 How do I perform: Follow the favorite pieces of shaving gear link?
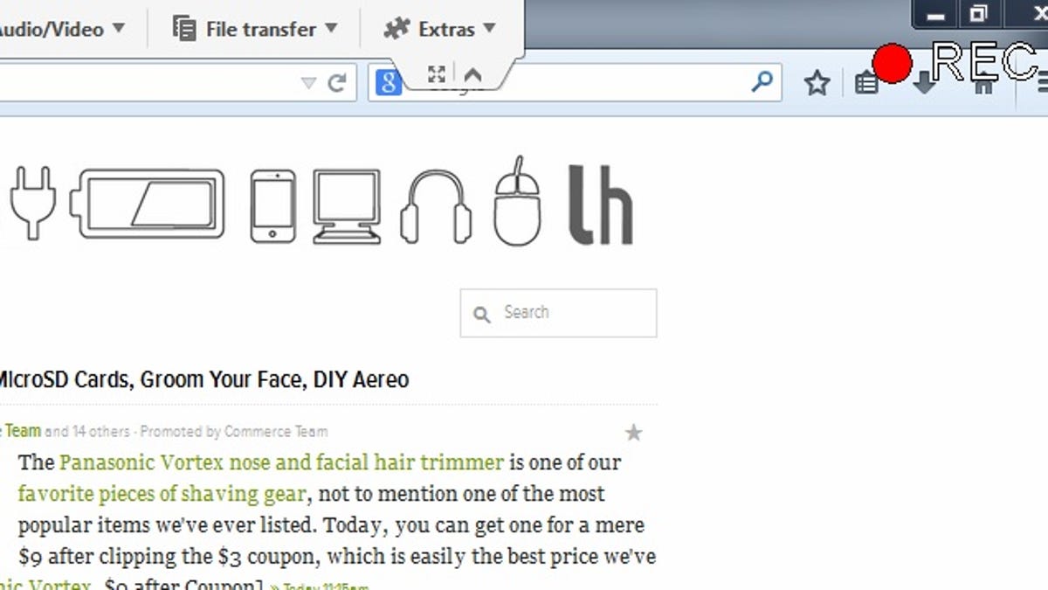pyautogui.click(x=162, y=494)
